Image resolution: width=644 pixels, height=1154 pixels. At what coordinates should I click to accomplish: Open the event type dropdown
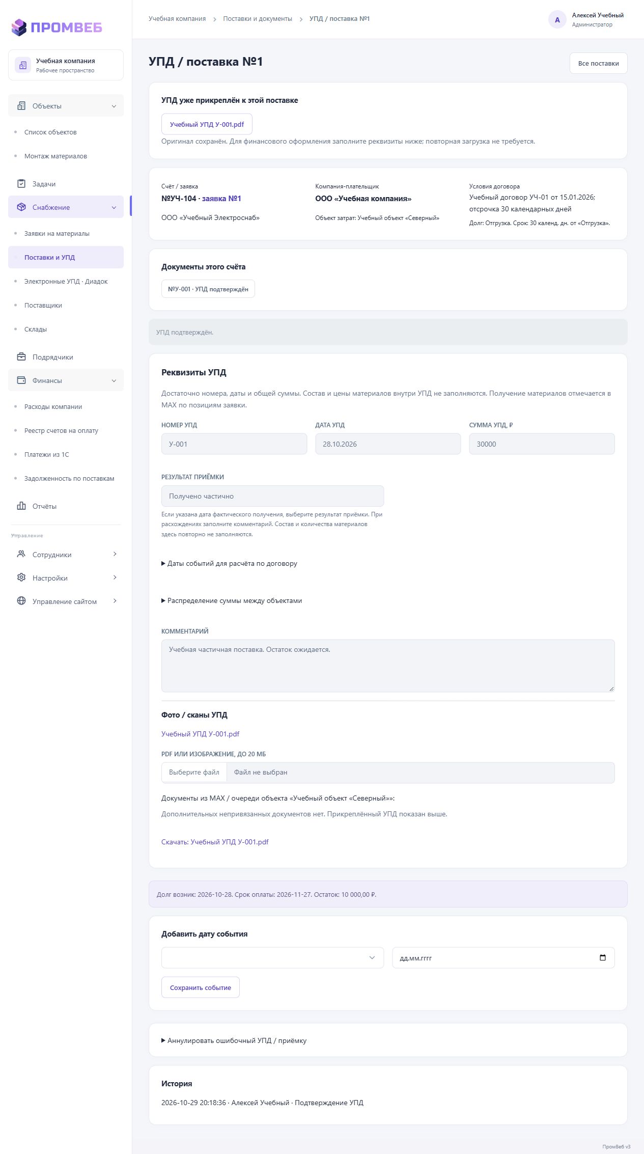point(272,958)
